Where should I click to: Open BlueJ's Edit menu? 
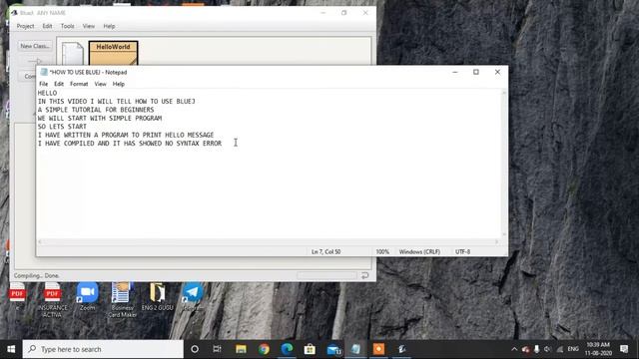tap(47, 26)
